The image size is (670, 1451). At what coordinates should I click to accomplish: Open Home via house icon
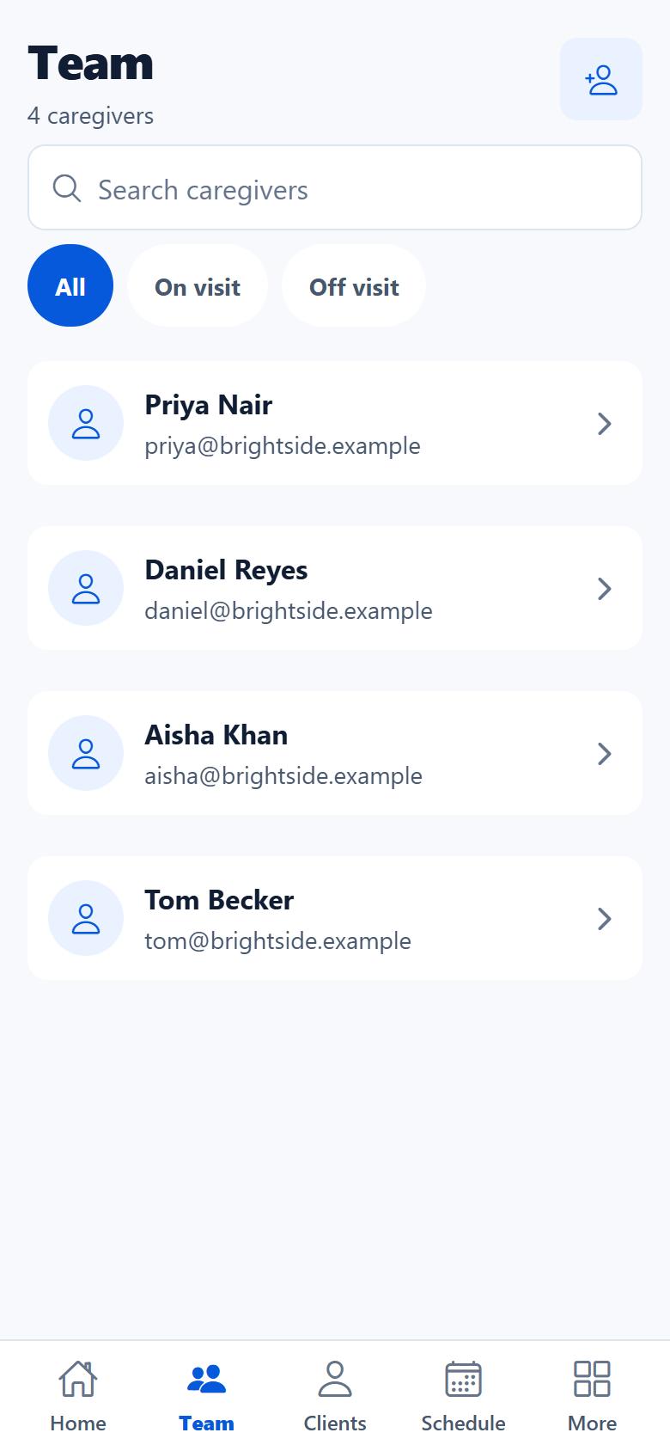[x=77, y=1378]
